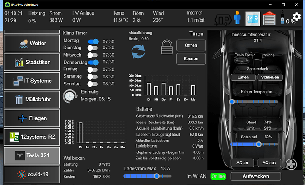Click the AC aus button
This screenshot has width=305, height=185.
point(269,163)
